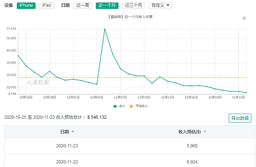256x167 pixels.
Task: Click the 日期 column header
Action: 65,132
